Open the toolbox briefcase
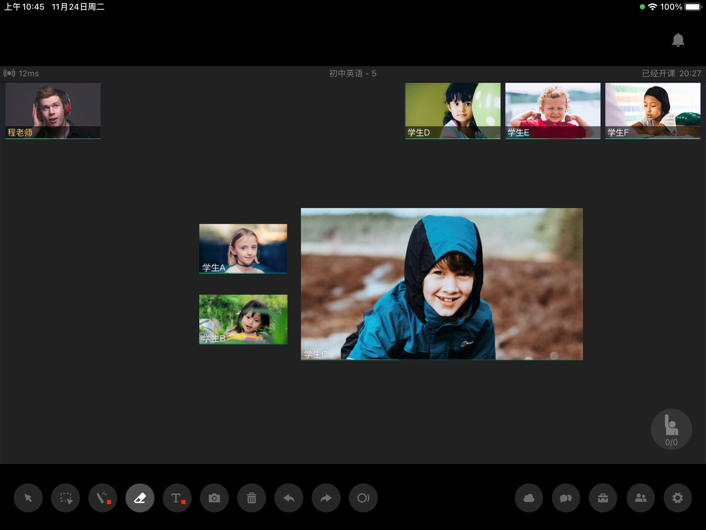 click(603, 498)
